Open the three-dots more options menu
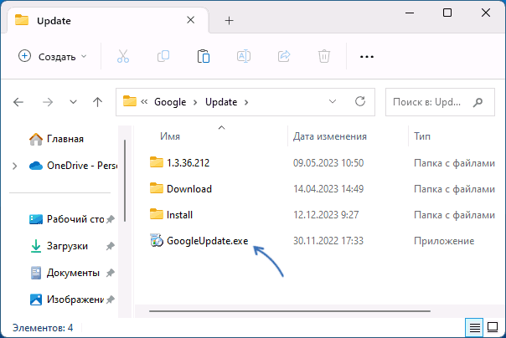 tap(367, 57)
